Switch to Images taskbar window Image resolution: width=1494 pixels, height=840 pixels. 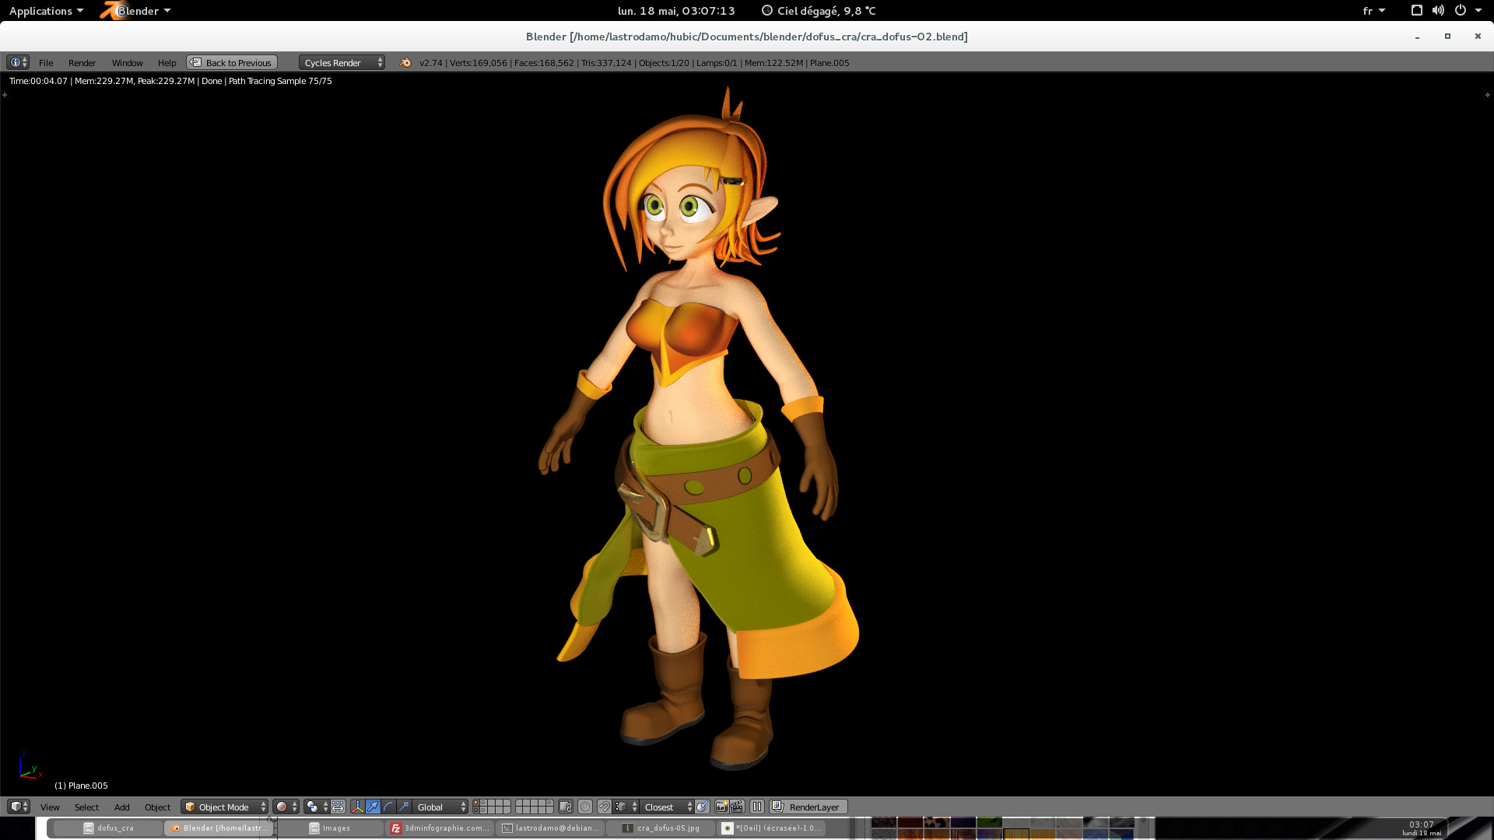click(329, 828)
